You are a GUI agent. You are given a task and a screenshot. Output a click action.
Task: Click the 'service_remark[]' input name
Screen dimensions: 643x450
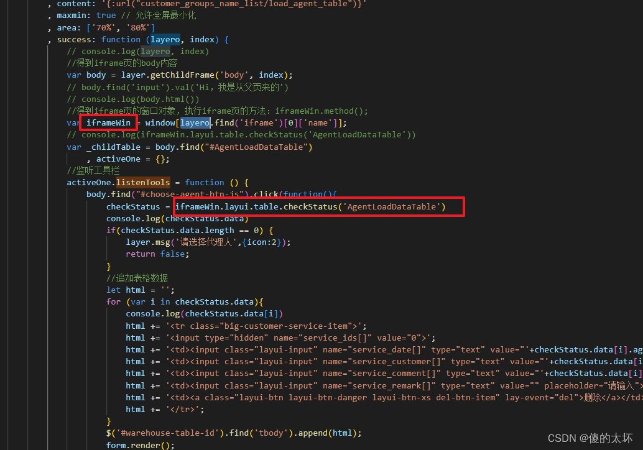392,386
